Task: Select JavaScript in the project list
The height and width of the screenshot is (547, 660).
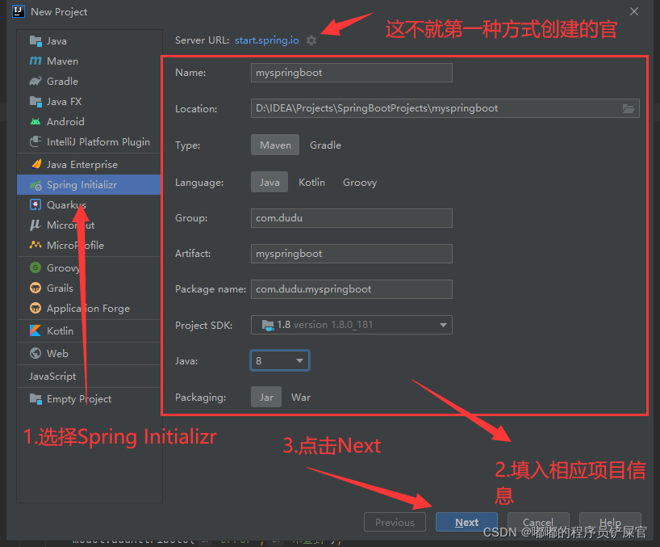Action: pyautogui.click(x=89, y=376)
